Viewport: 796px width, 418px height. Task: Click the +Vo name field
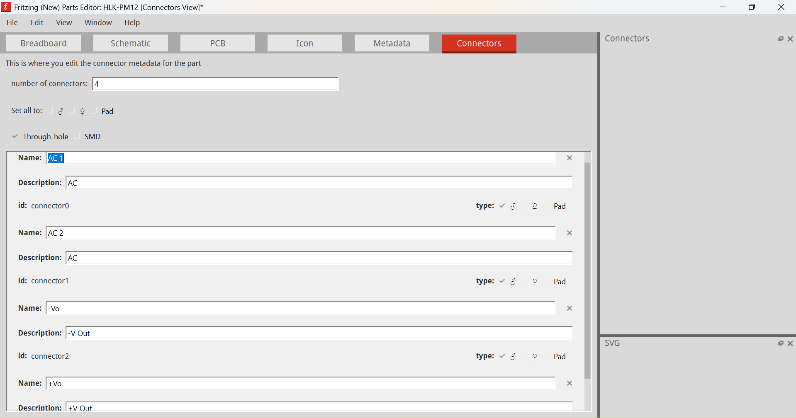[x=301, y=383]
